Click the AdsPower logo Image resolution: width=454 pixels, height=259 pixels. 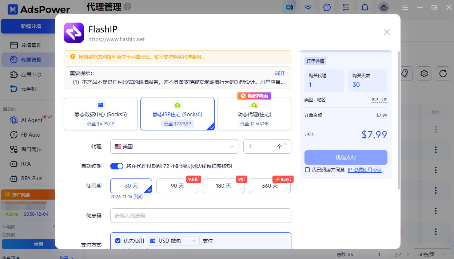(39, 9)
